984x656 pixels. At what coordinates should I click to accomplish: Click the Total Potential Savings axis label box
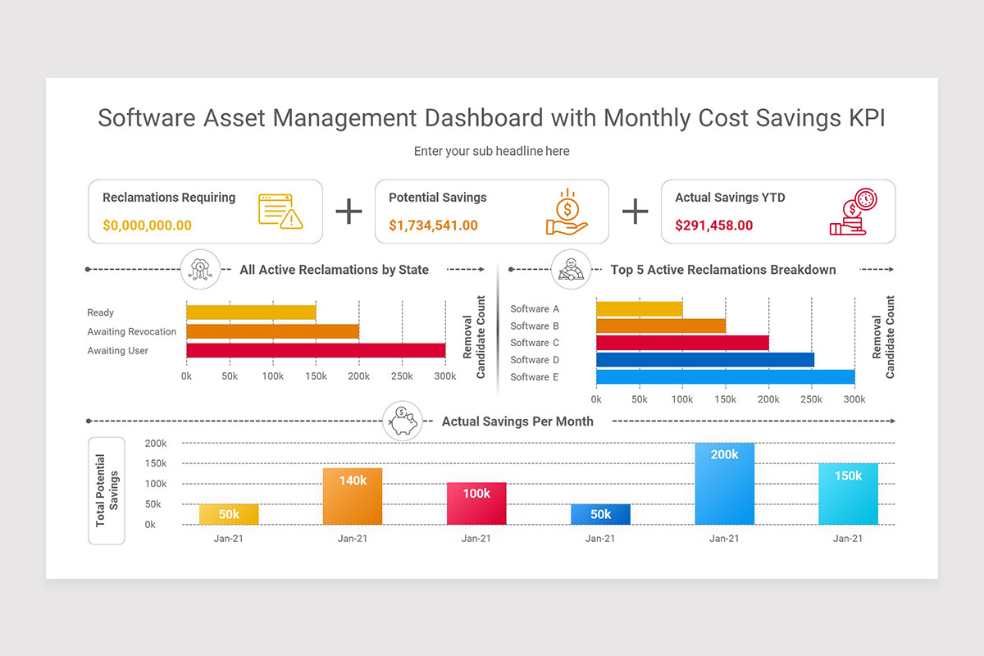click(x=107, y=490)
